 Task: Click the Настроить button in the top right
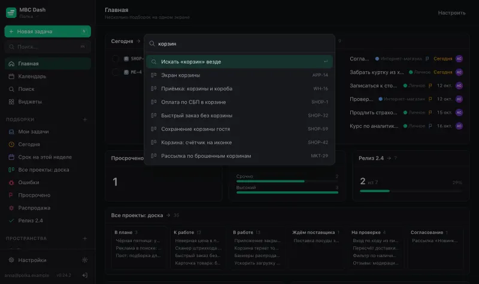[x=451, y=13]
